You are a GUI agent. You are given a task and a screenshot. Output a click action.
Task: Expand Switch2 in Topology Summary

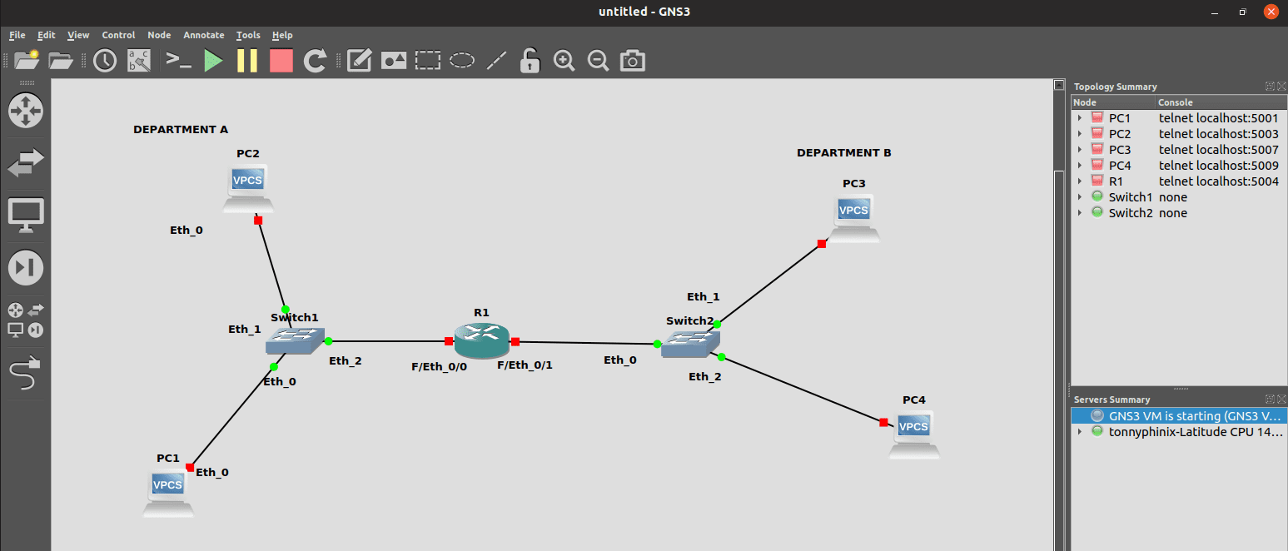1080,213
